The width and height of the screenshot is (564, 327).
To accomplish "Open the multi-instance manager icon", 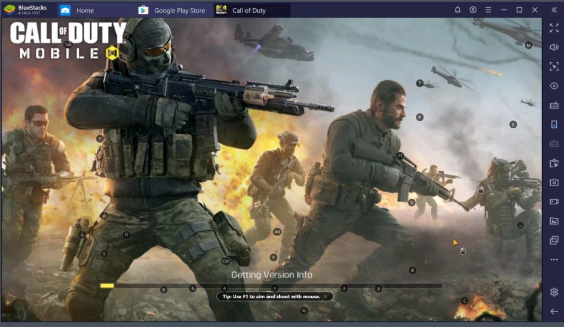I will (x=554, y=240).
